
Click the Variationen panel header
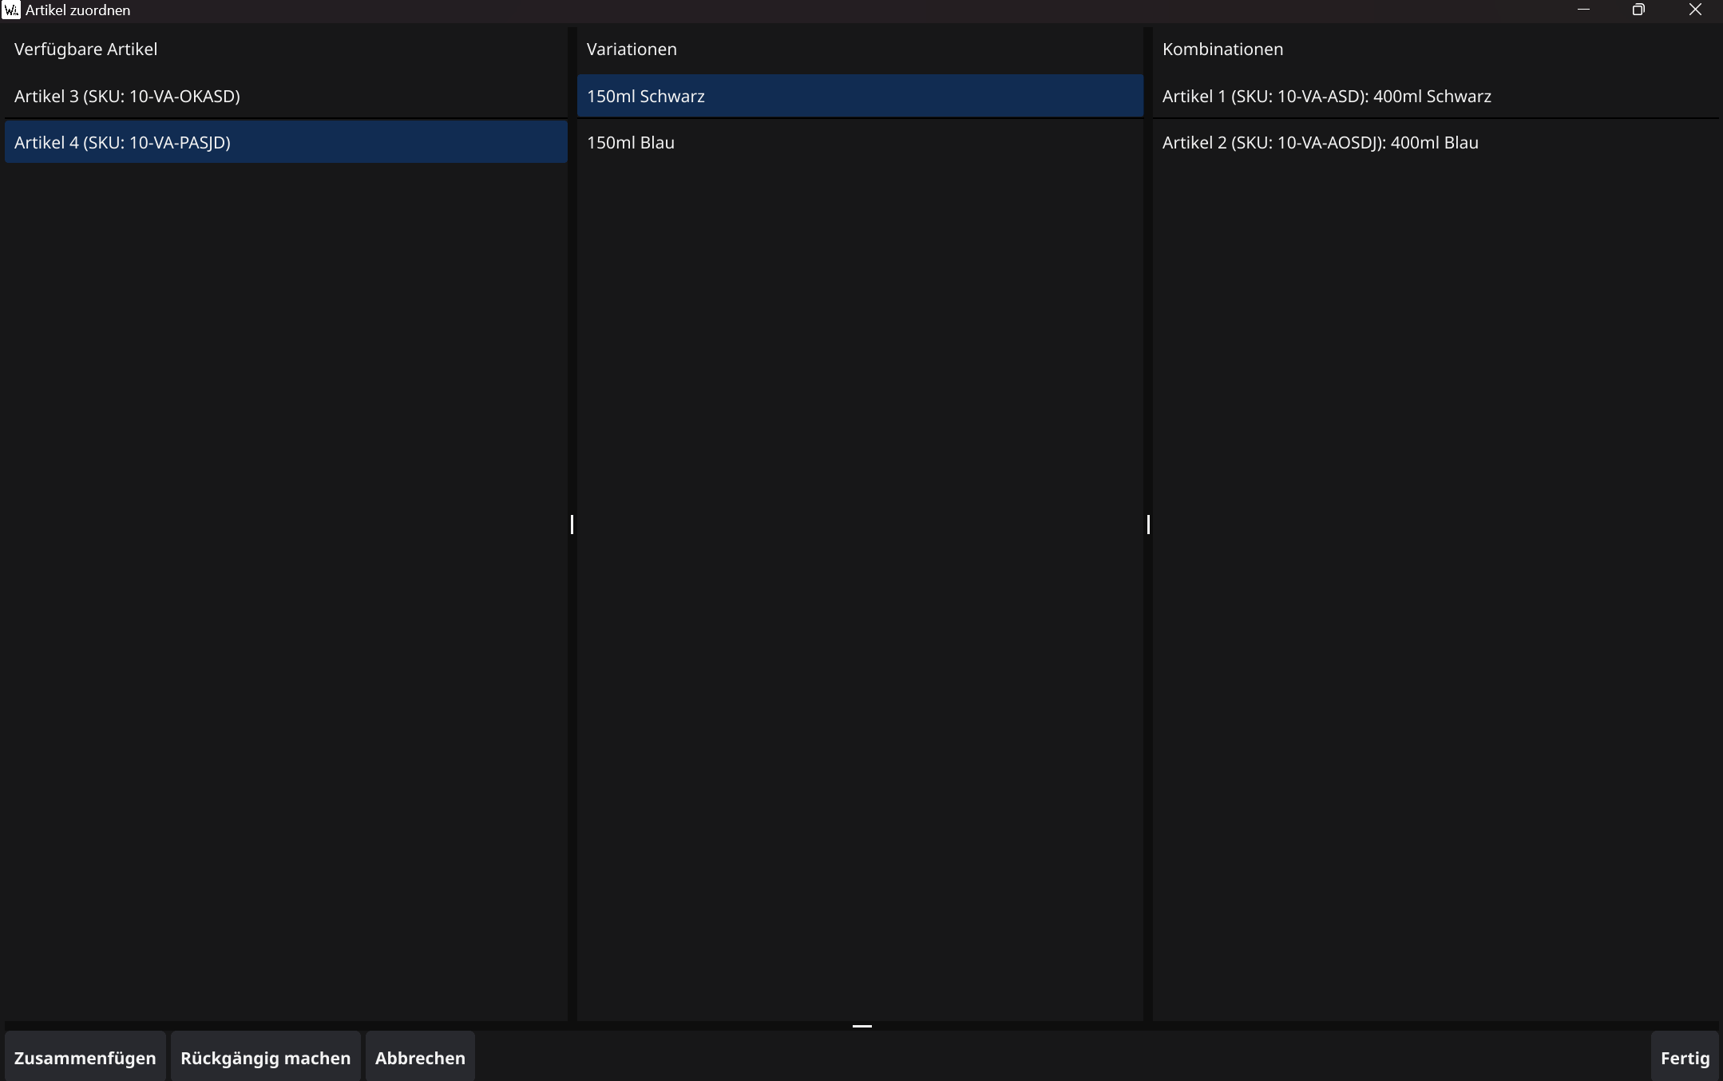(631, 49)
